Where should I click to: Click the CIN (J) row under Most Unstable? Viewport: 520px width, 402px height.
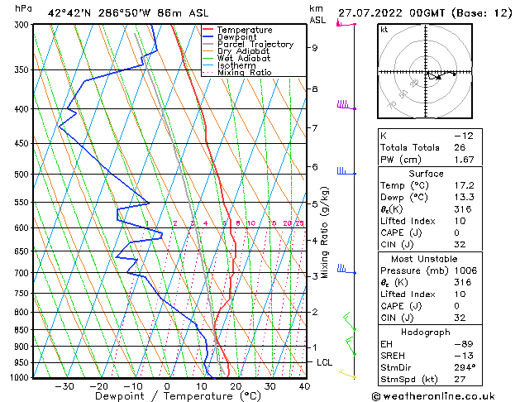coord(430,318)
